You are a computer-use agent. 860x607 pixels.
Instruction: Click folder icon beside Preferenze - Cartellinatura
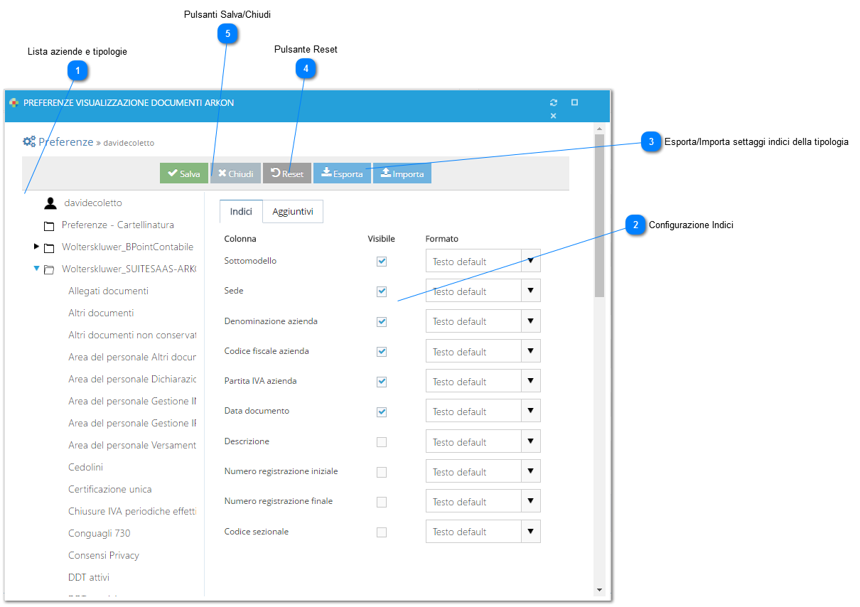tap(49, 226)
